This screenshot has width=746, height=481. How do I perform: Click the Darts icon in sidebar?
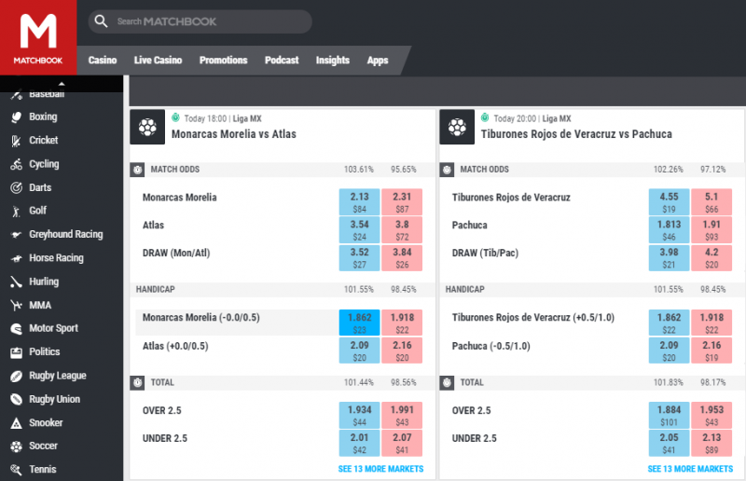(15, 187)
